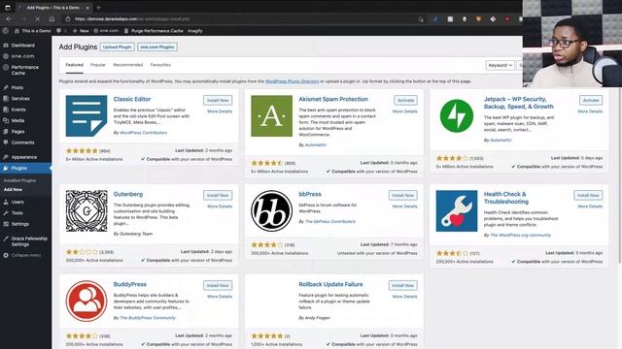Switch to the Favourites tab
This screenshot has height=349, width=622.
tap(160, 65)
